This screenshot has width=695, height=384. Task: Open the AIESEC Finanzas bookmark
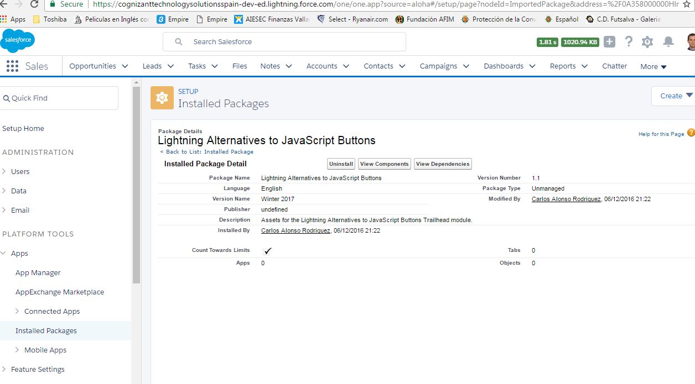[272, 19]
